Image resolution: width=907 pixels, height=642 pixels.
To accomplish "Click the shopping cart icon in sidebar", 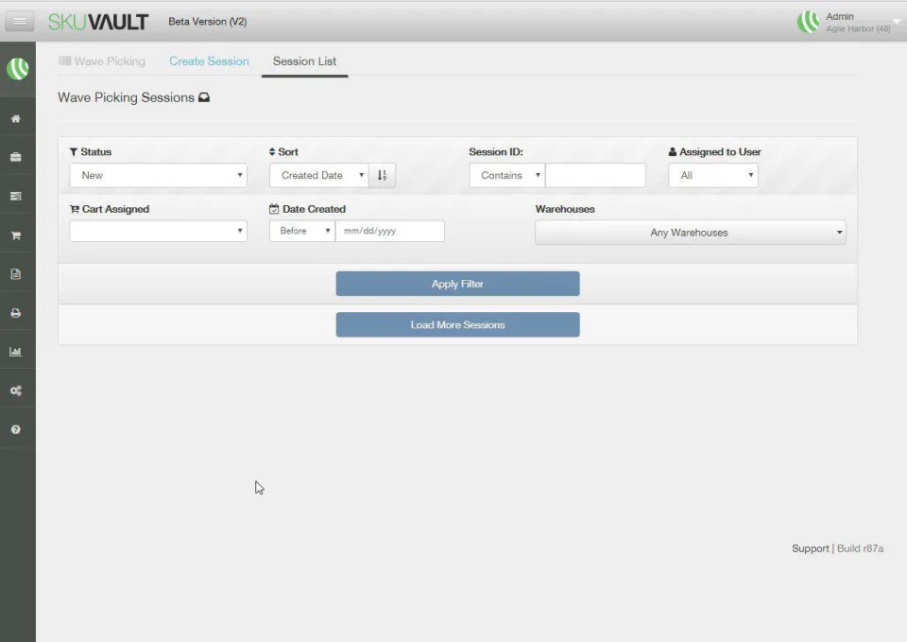I will pyautogui.click(x=18, y=234).
